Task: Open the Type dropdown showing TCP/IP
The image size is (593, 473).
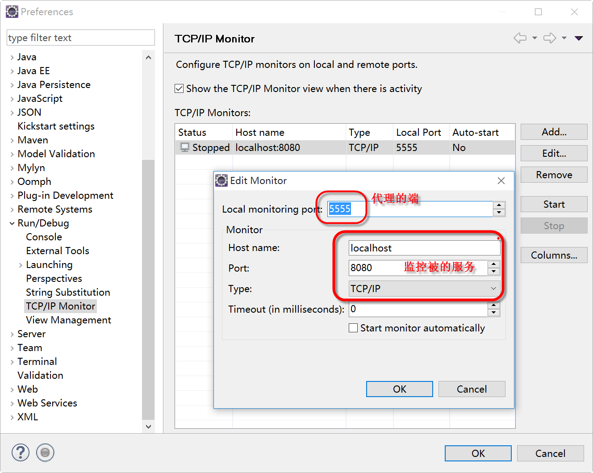Action: 493,289
